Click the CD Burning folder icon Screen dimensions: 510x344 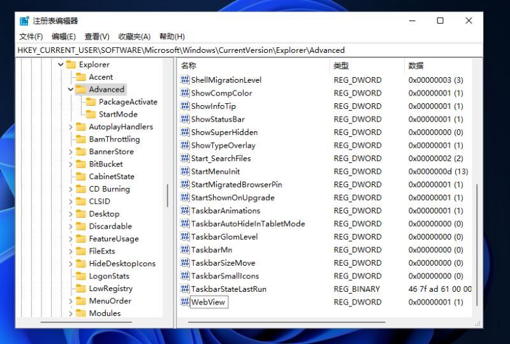80,189
